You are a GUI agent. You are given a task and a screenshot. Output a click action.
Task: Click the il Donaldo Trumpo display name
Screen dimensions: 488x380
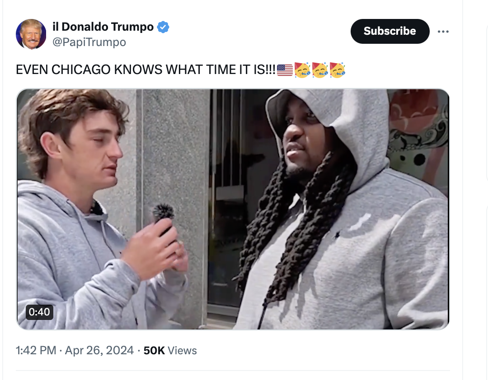pyautogui.click(x=103, y=27)
